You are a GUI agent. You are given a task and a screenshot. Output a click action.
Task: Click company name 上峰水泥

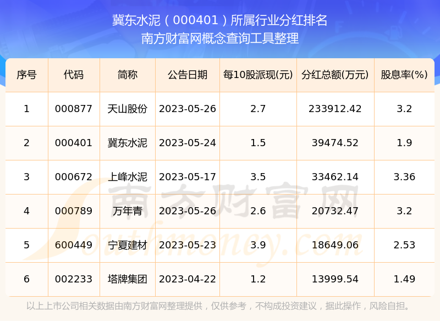[x=128, y=177]
